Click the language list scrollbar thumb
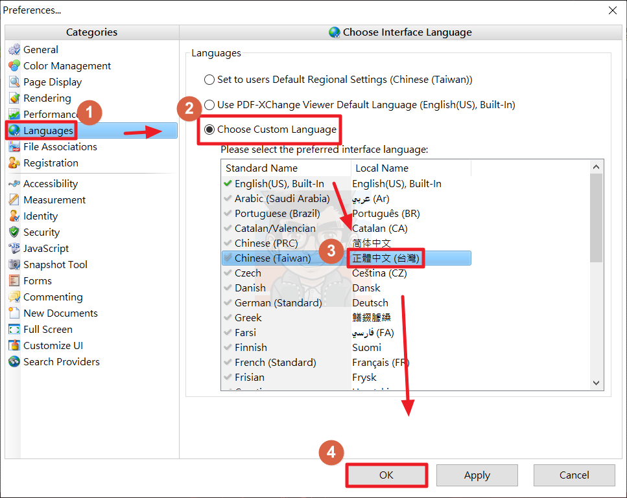Image resolution: width=627 pixels, height=498 pixels. coord(597,218)
